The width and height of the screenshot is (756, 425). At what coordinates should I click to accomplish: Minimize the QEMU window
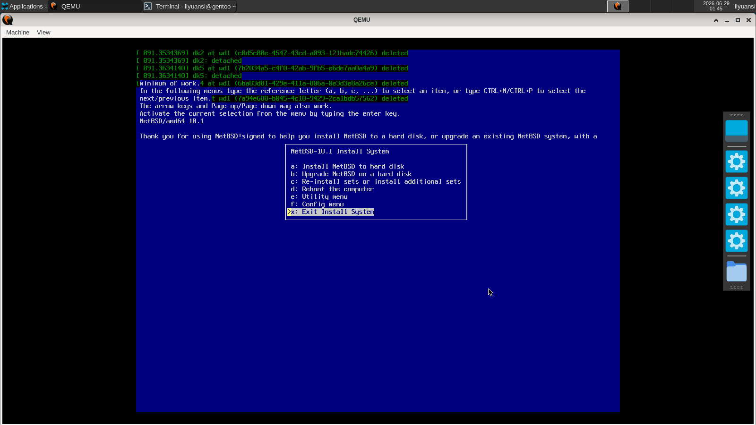727,20
